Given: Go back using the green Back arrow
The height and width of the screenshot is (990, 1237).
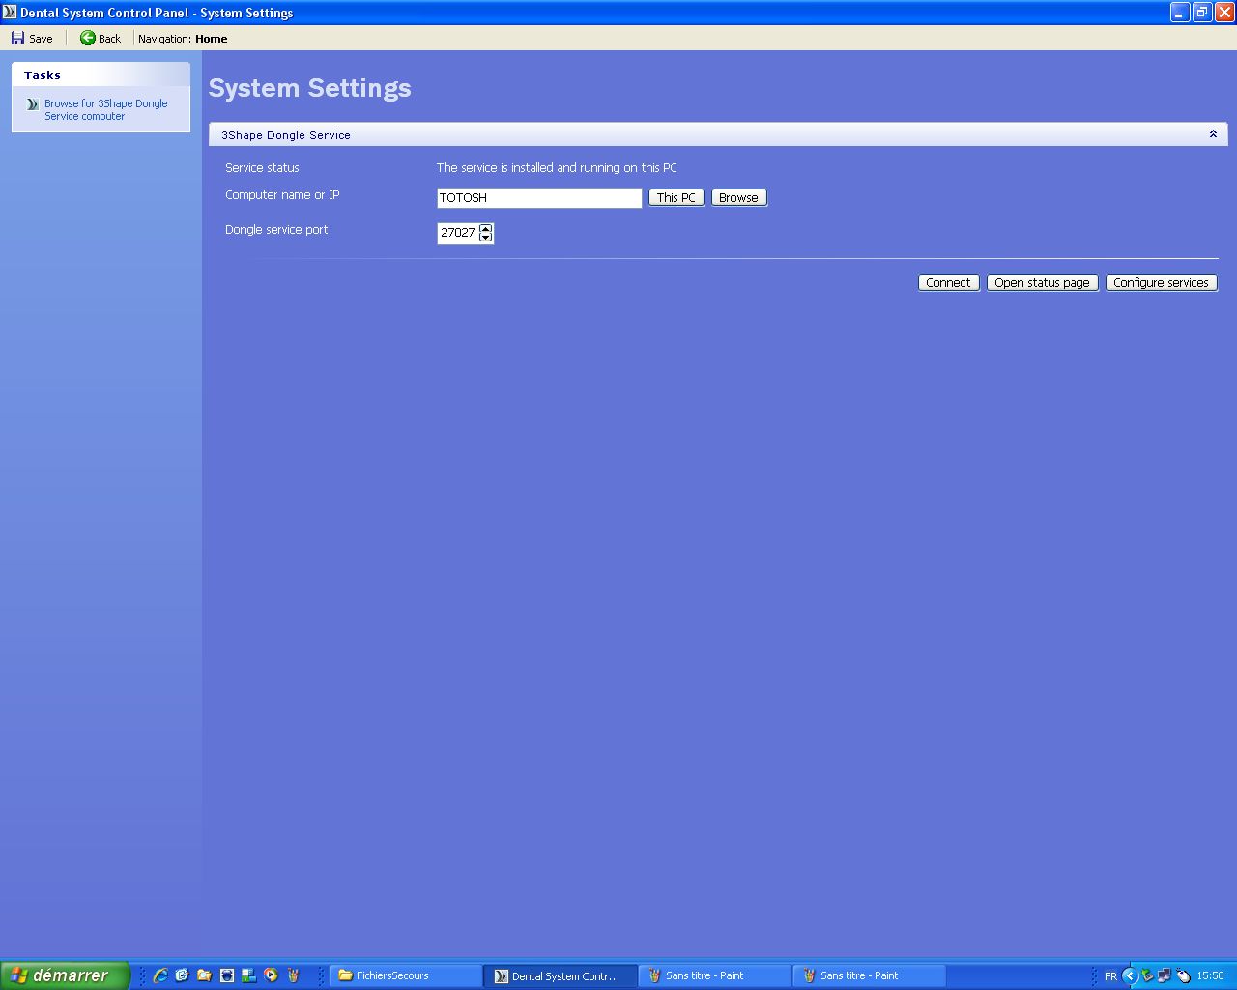Looking at the screenshot, I should coord(88,39).
